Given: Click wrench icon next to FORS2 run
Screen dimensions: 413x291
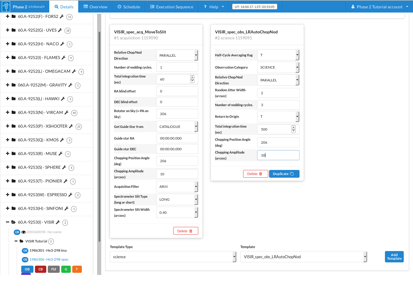Looking at the screenshot, I should 62,17.
